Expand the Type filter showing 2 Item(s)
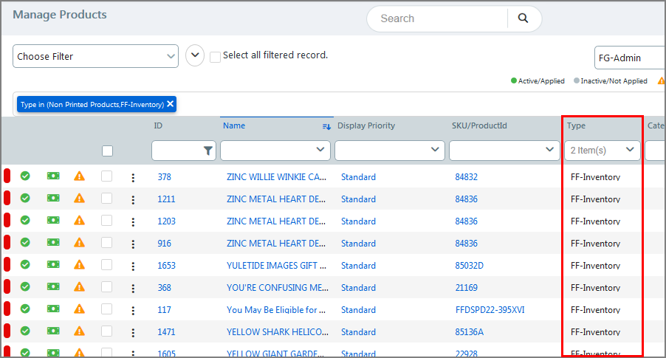 pos(603,151)
